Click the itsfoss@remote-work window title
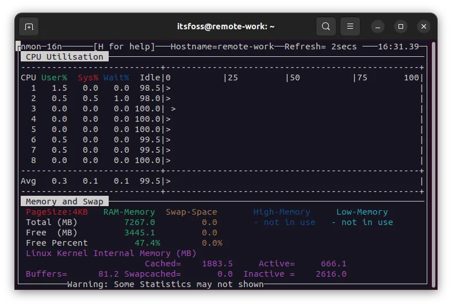The height and width of the screenshot is (306, 452). [225, 26]
